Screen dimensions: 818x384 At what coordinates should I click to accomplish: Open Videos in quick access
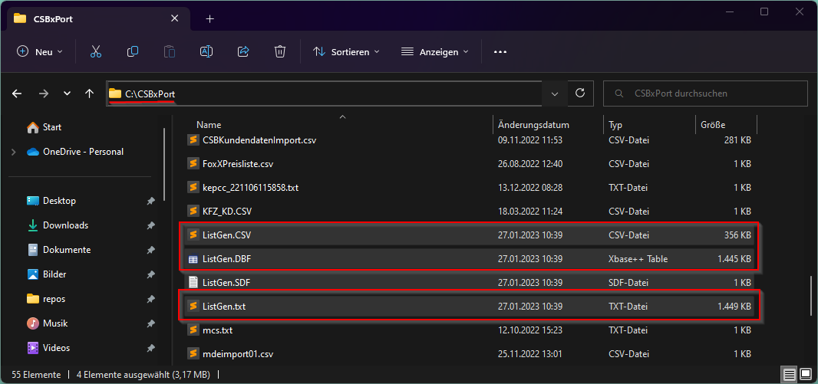(x=48, y=348)
